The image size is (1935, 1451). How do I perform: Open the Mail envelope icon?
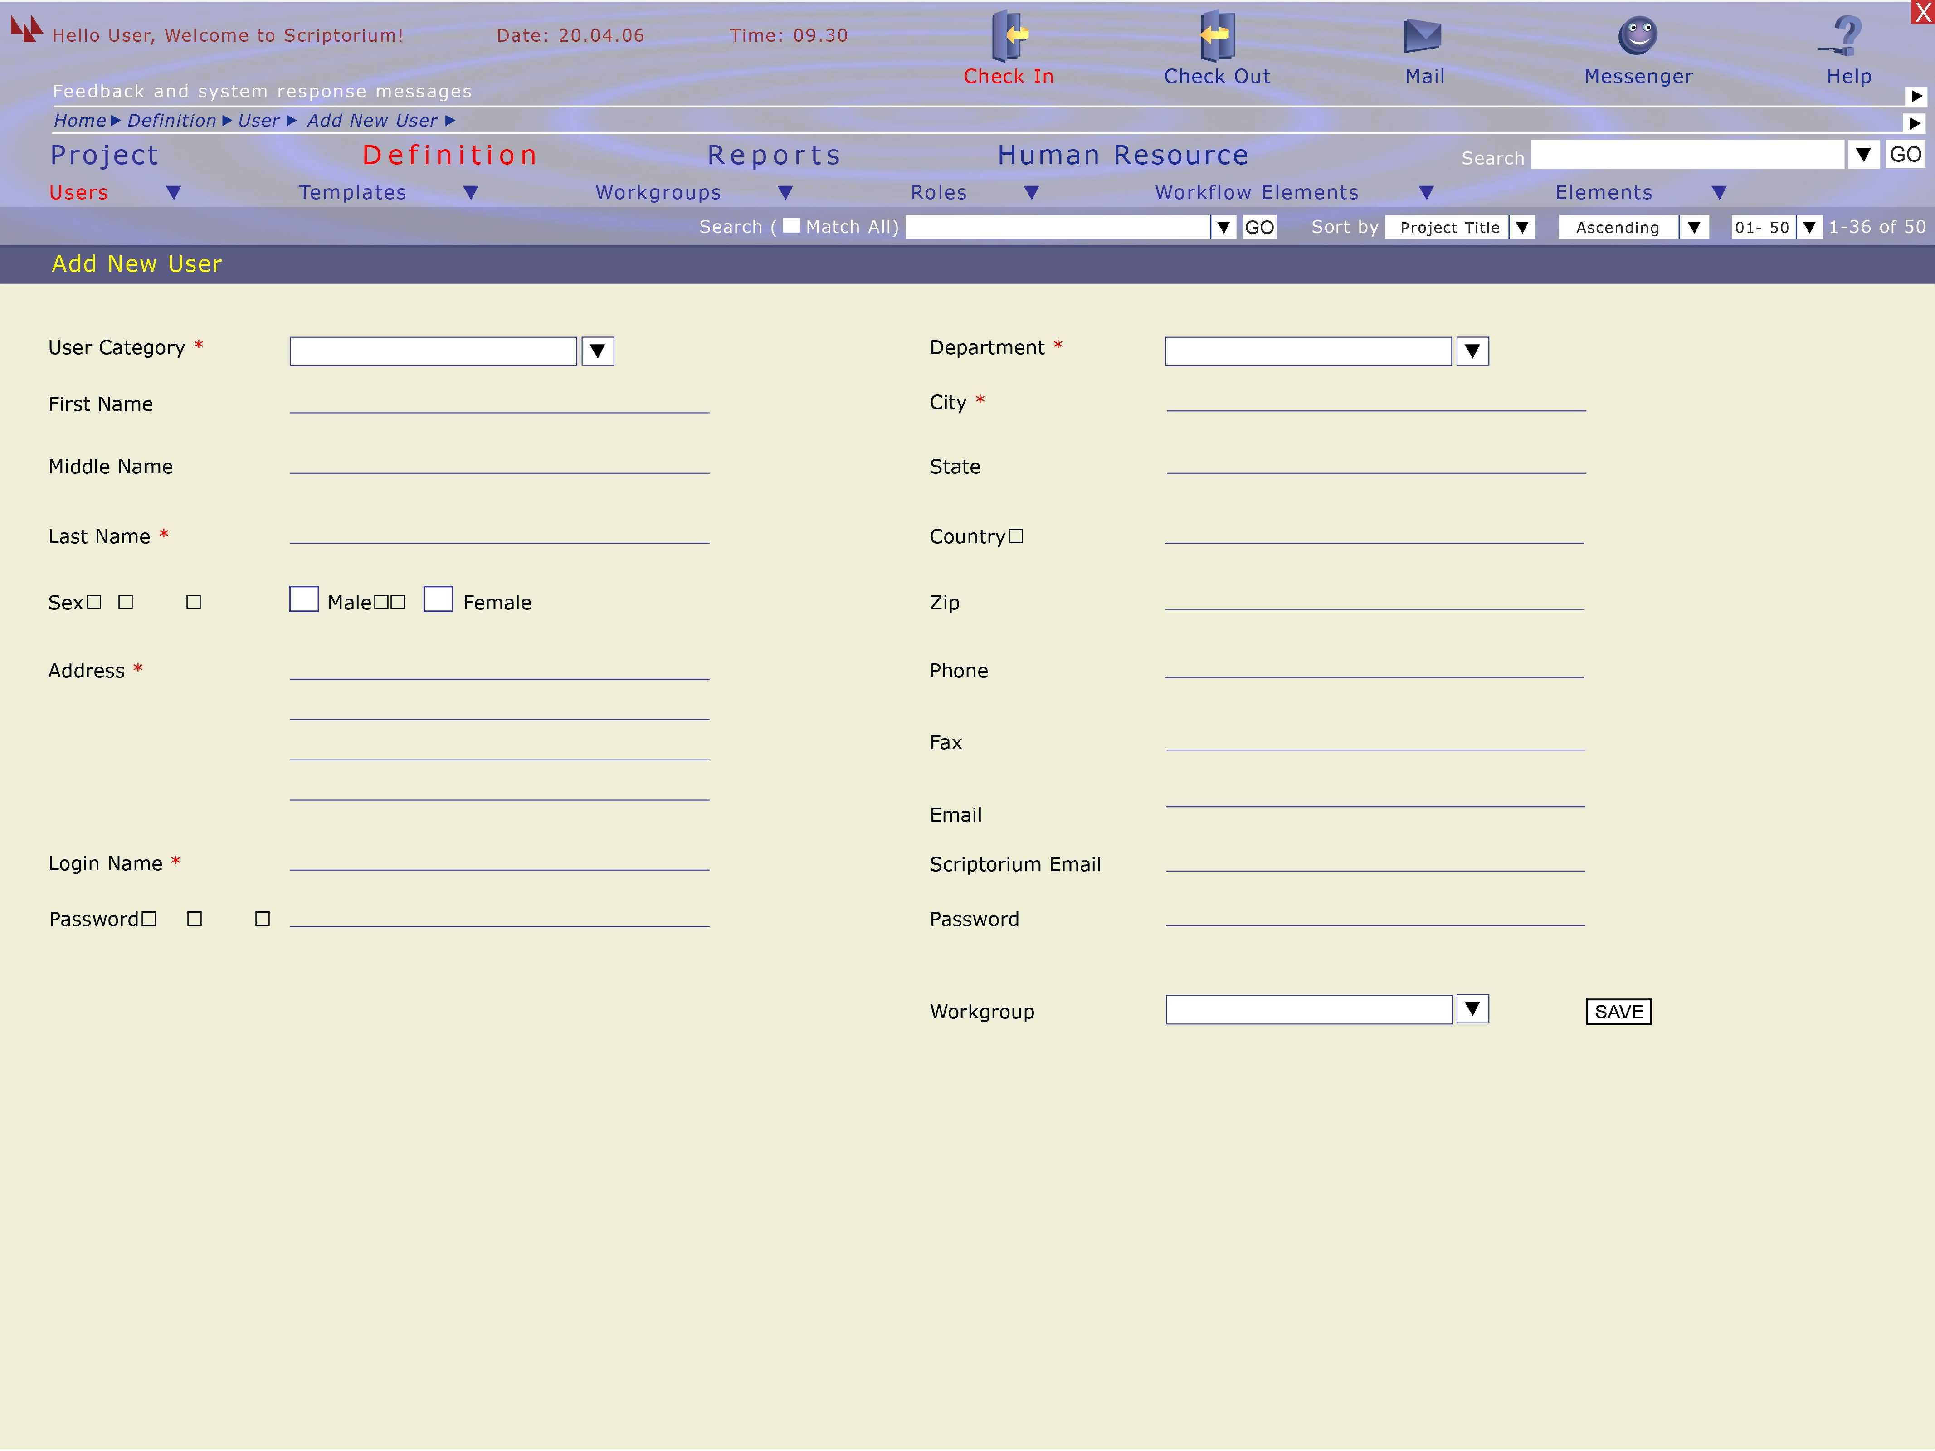pos(1423,36)
